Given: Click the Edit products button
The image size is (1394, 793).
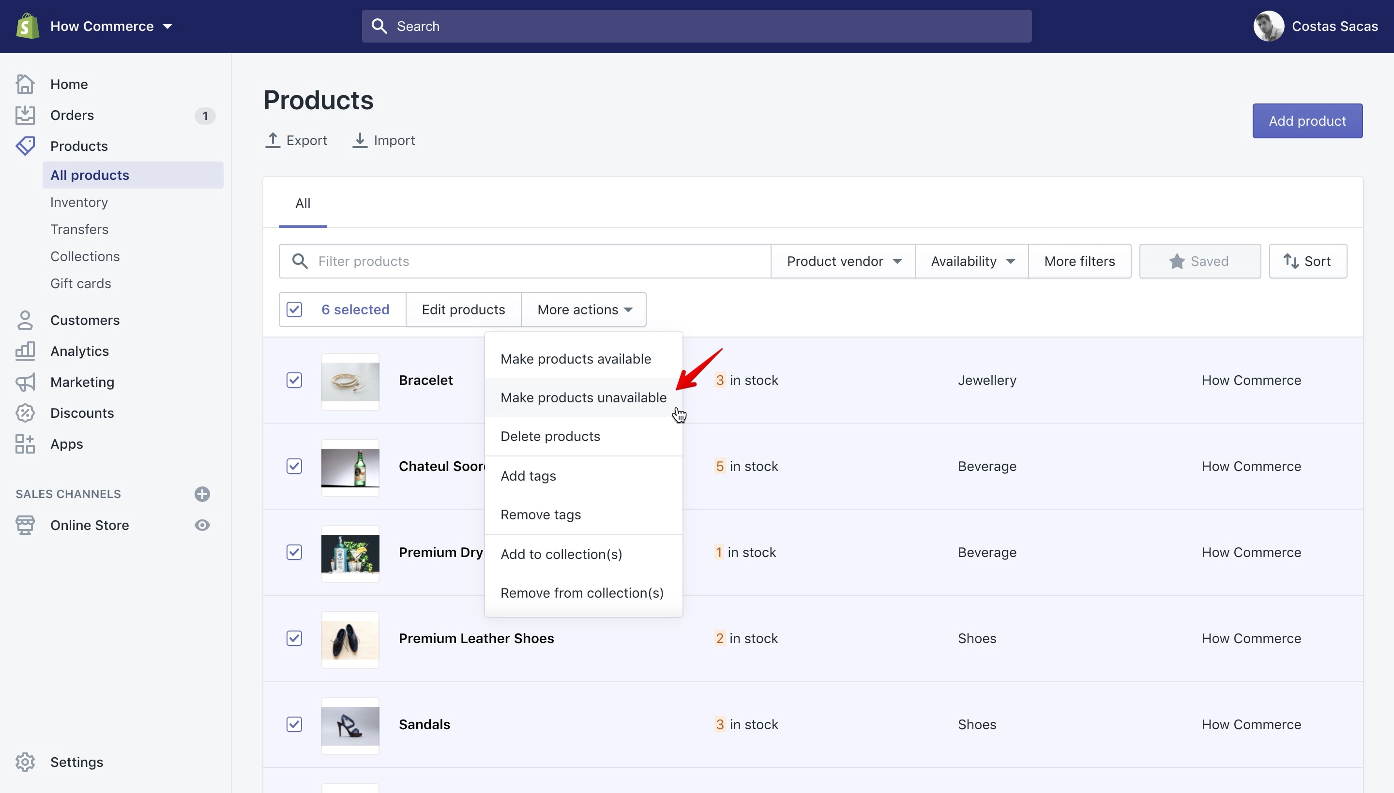Looking at the screenshot, I should pyautogui.click(x=463, y=309).
